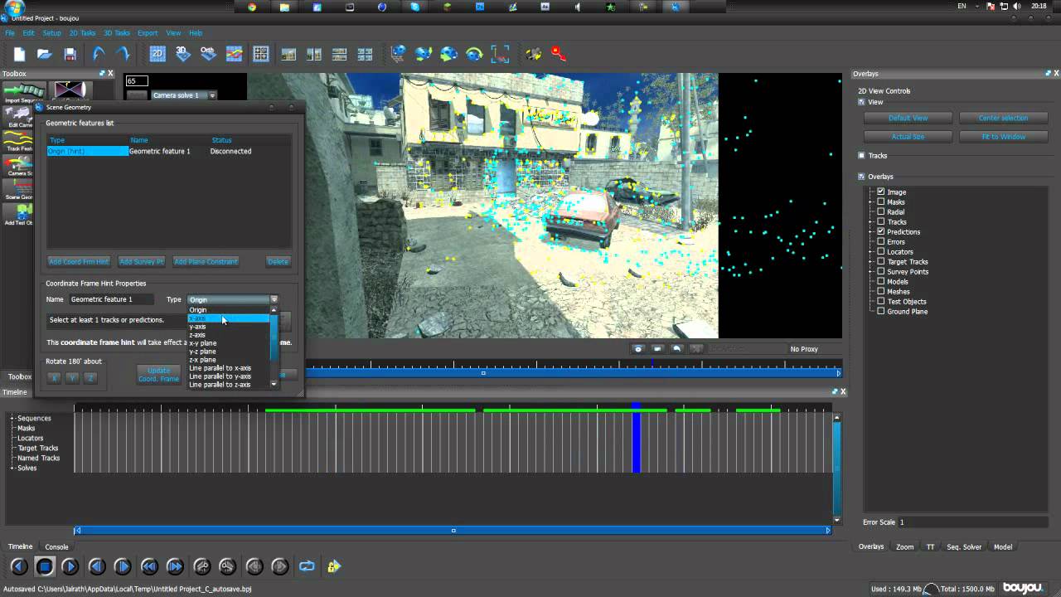Open an existing project folder
Screen dimensions: 1061x597
[x=45, y=55]
